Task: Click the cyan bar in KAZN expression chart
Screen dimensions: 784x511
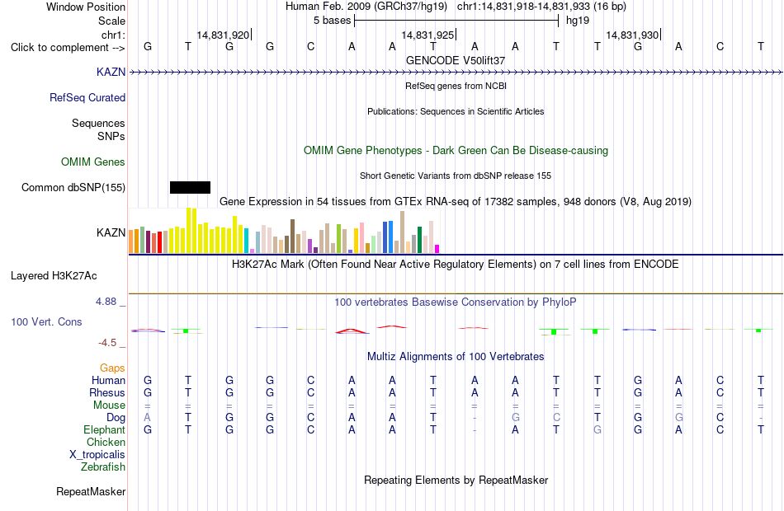Action: pyautogui.click(x=246, y=241)
